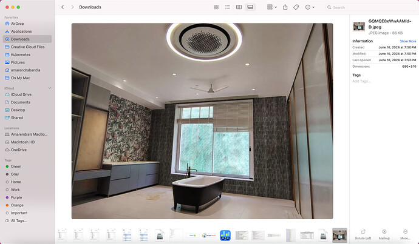Select Applications in the sidebar
The height and width of the screenshot is (244, 419).
coord(21,31)
